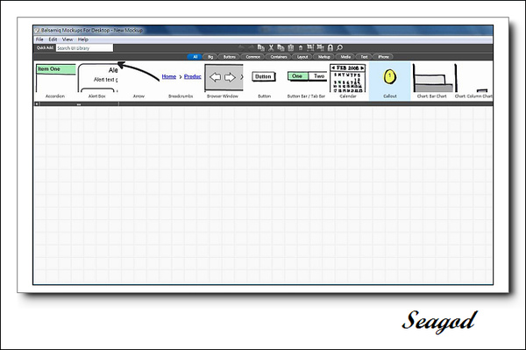The height and width of the screenshot is (350, 526).
Task: Click the Paste clipboard icon
Action: pos(291,48)
